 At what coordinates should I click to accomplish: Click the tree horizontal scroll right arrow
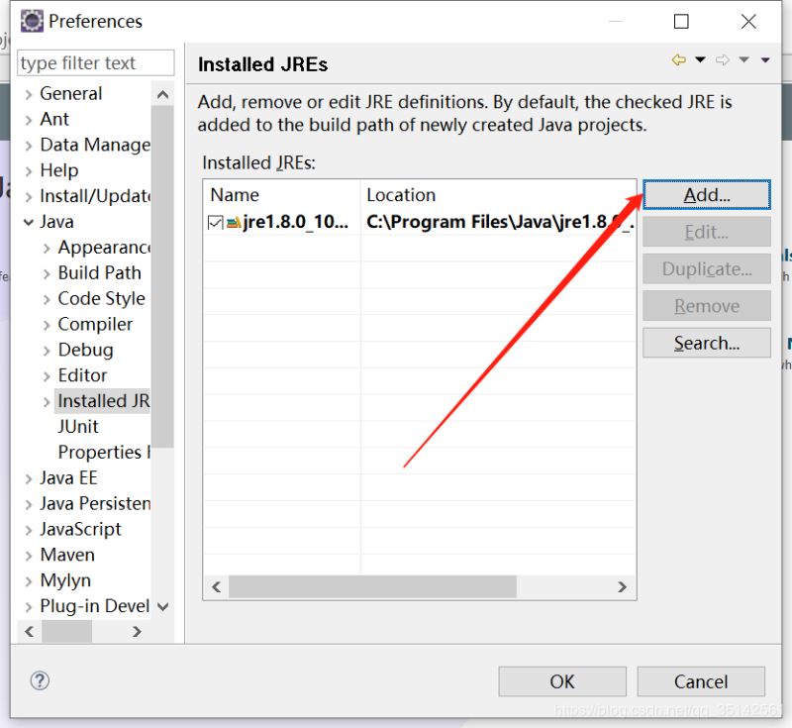click(x=137, y=632)
